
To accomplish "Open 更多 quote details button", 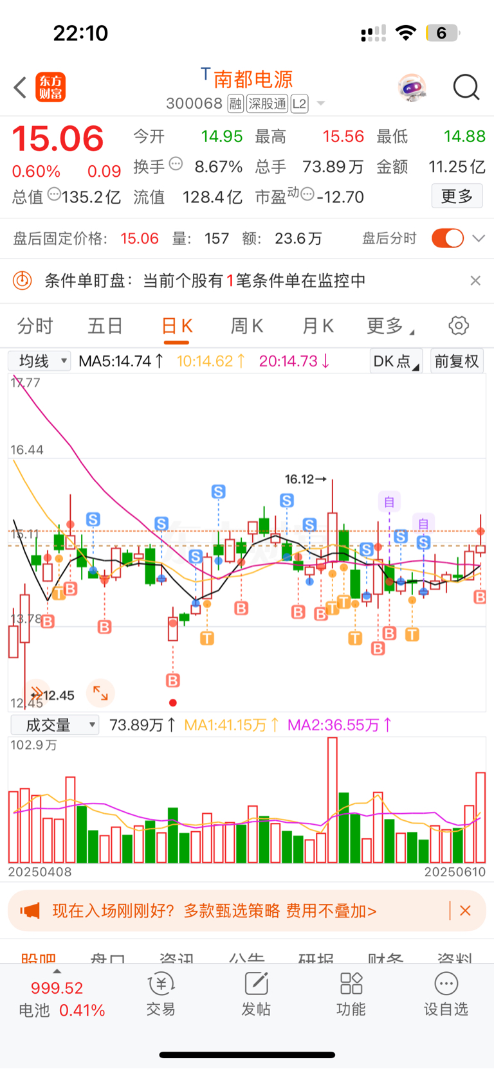I will click(x=457, y=196).
